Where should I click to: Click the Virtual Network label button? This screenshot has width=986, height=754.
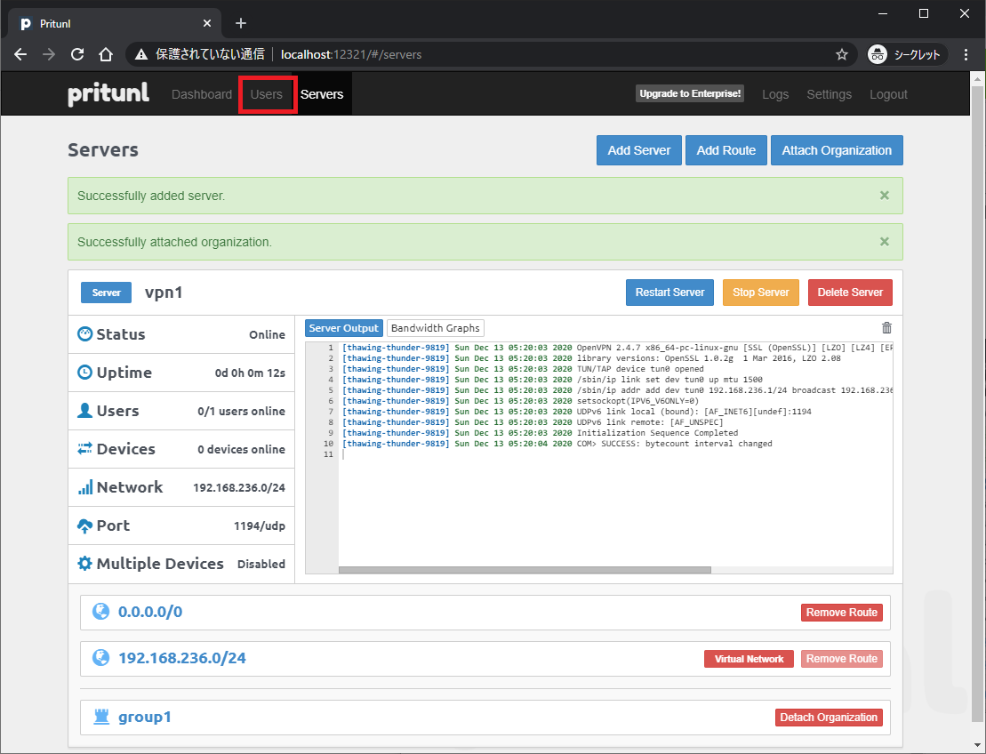click(749, 659)
